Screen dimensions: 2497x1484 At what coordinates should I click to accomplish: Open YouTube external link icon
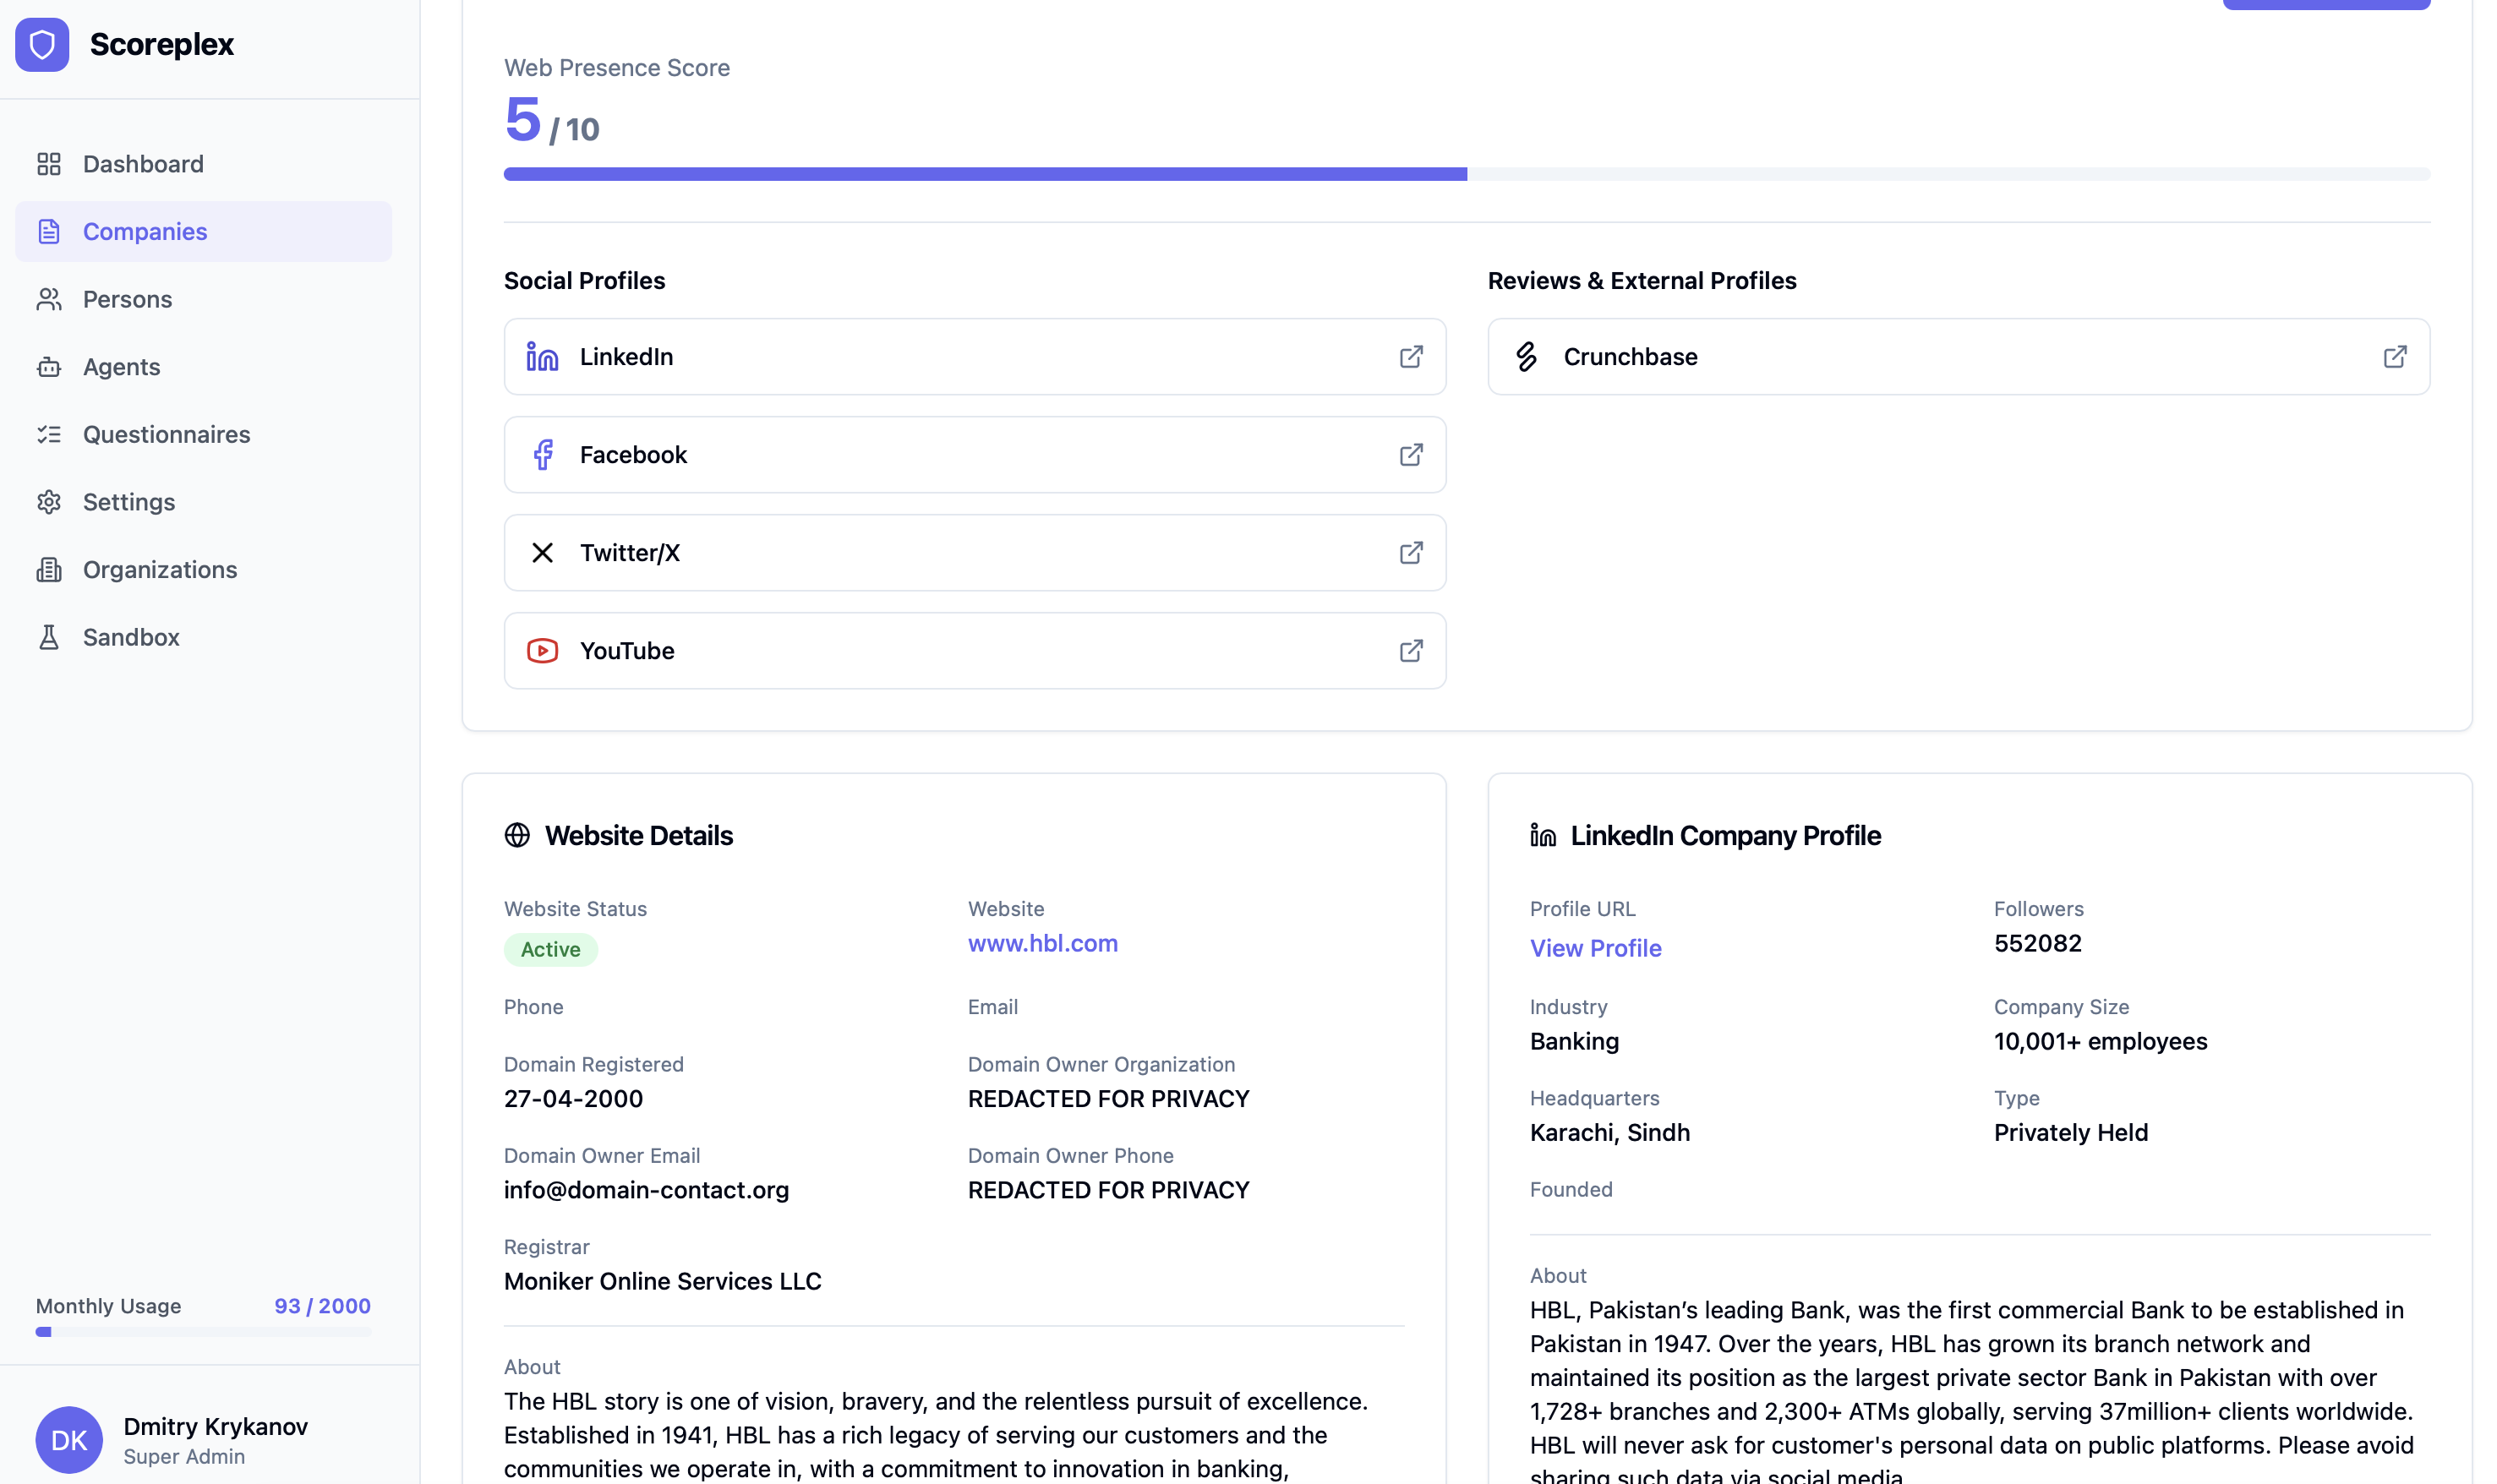1410,651
